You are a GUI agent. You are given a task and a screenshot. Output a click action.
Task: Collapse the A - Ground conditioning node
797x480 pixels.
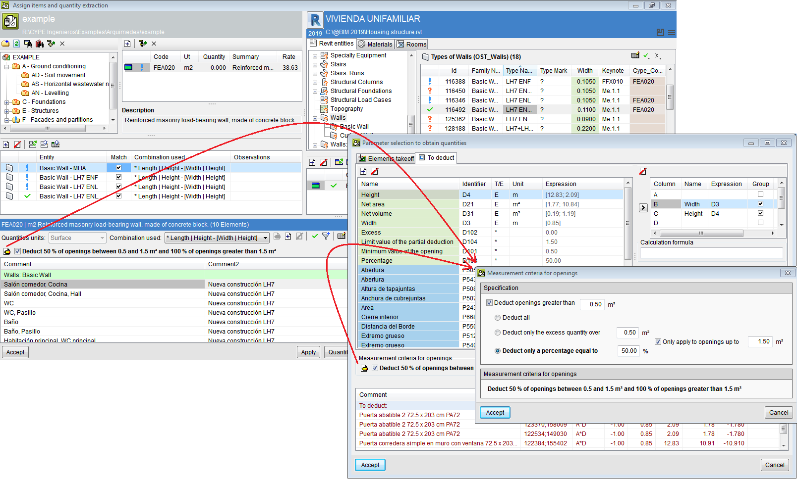coord(7,66)
